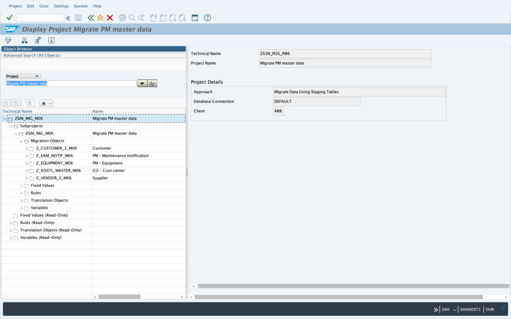This screenshot has height=319, width=511.
Task: Click the Name column header
Action: pyautogui.click(x=139, y=111)
